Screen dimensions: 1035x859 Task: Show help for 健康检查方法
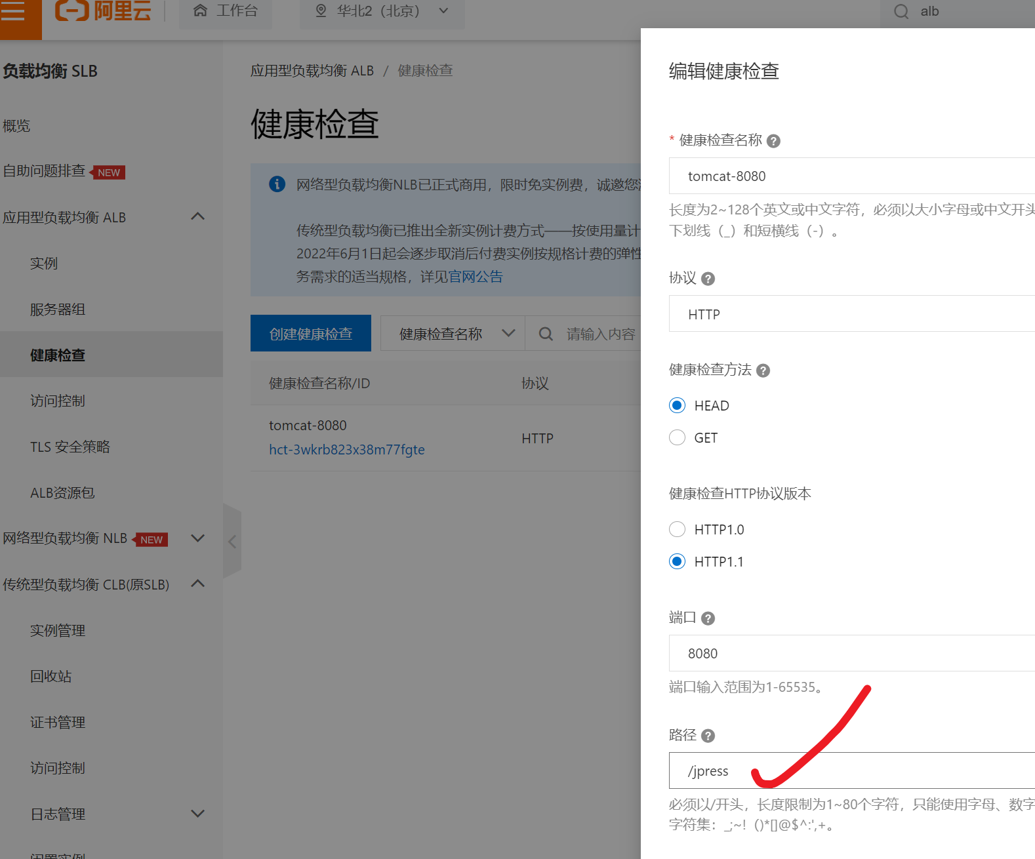763,370
